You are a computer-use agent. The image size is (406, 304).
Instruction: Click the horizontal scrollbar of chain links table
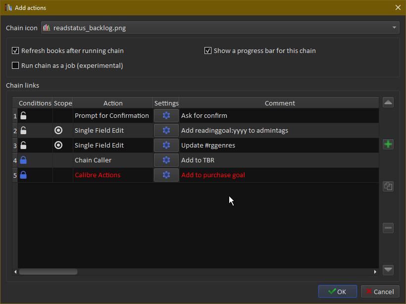click(48, 272)
